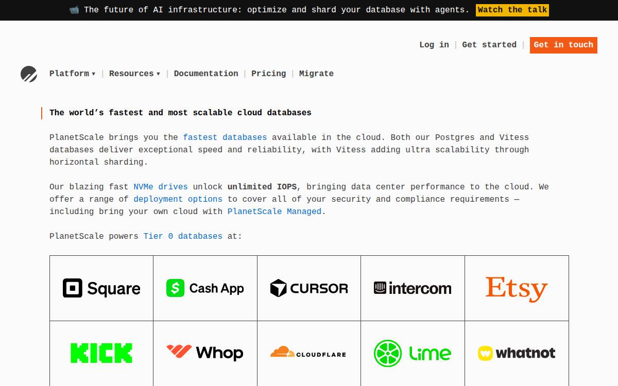Follow the NVMe drives link
Image resolution: width=618 pixels, height=386 pixels.
tap(161, 187)
